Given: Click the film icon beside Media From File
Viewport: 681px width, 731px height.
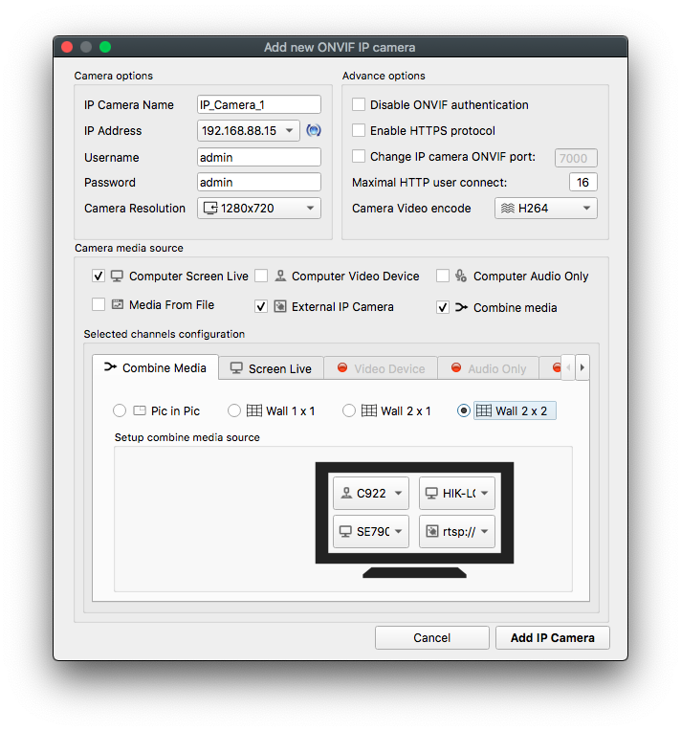Looking at the screenshot, I should (117, 305).
